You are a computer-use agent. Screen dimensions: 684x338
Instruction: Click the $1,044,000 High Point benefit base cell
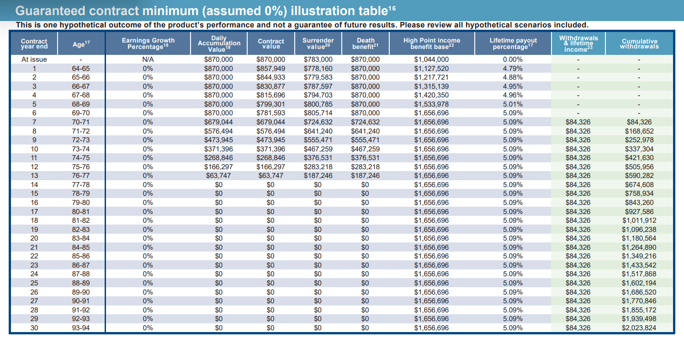pos(431,59)
